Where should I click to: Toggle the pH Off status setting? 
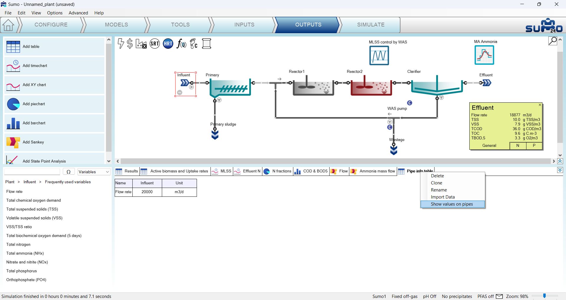pos(430,296)
